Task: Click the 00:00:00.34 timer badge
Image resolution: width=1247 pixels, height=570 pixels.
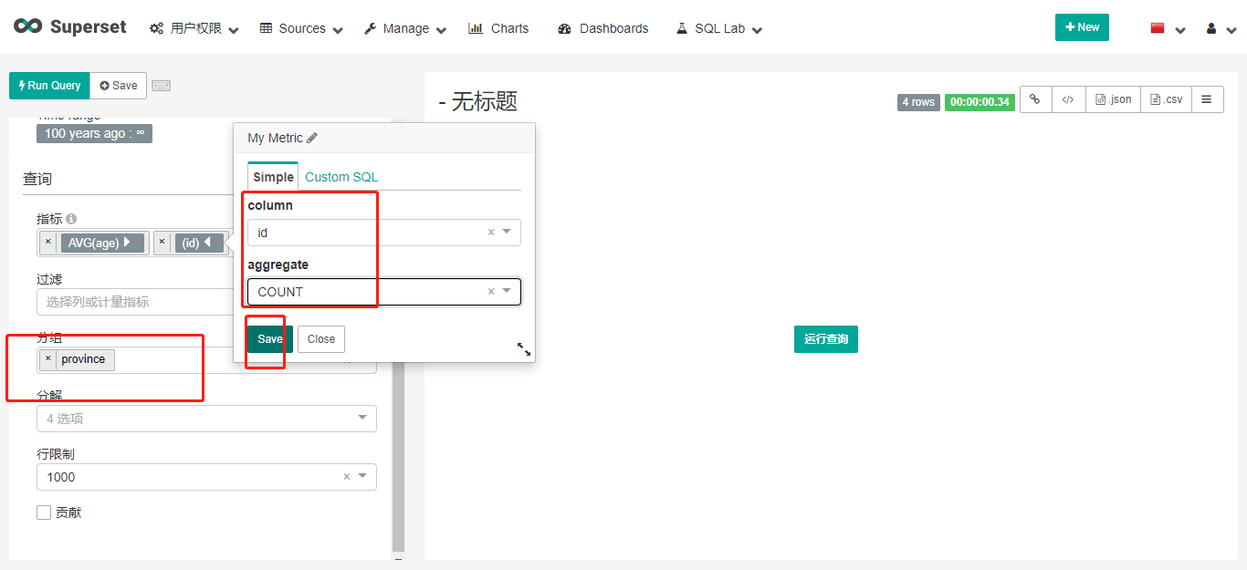Action: [980, 102]
